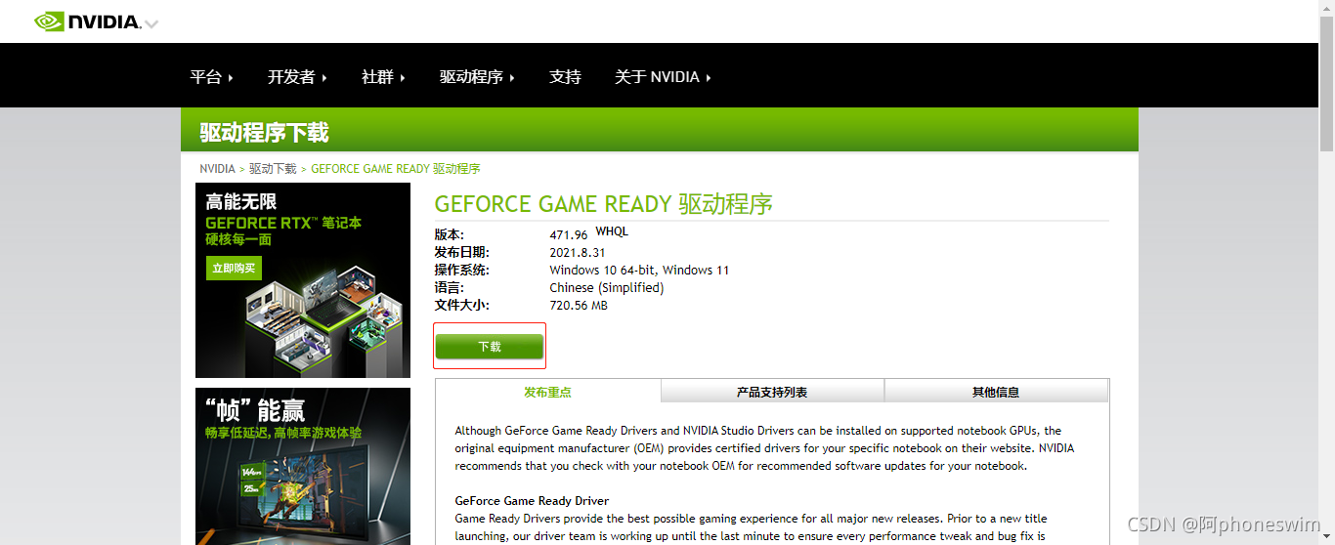Switch to the 发布重点 tab

pos(547,392)
